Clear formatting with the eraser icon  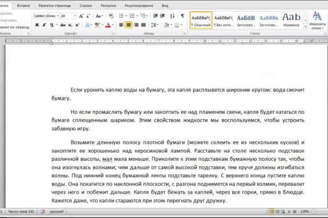(x=111, y=16)
